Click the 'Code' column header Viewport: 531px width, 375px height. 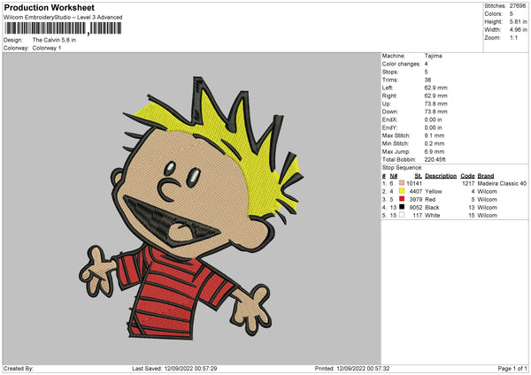467,176
